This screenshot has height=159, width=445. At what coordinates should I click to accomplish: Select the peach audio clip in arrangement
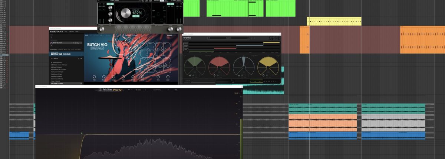click(x=323, y=123)
